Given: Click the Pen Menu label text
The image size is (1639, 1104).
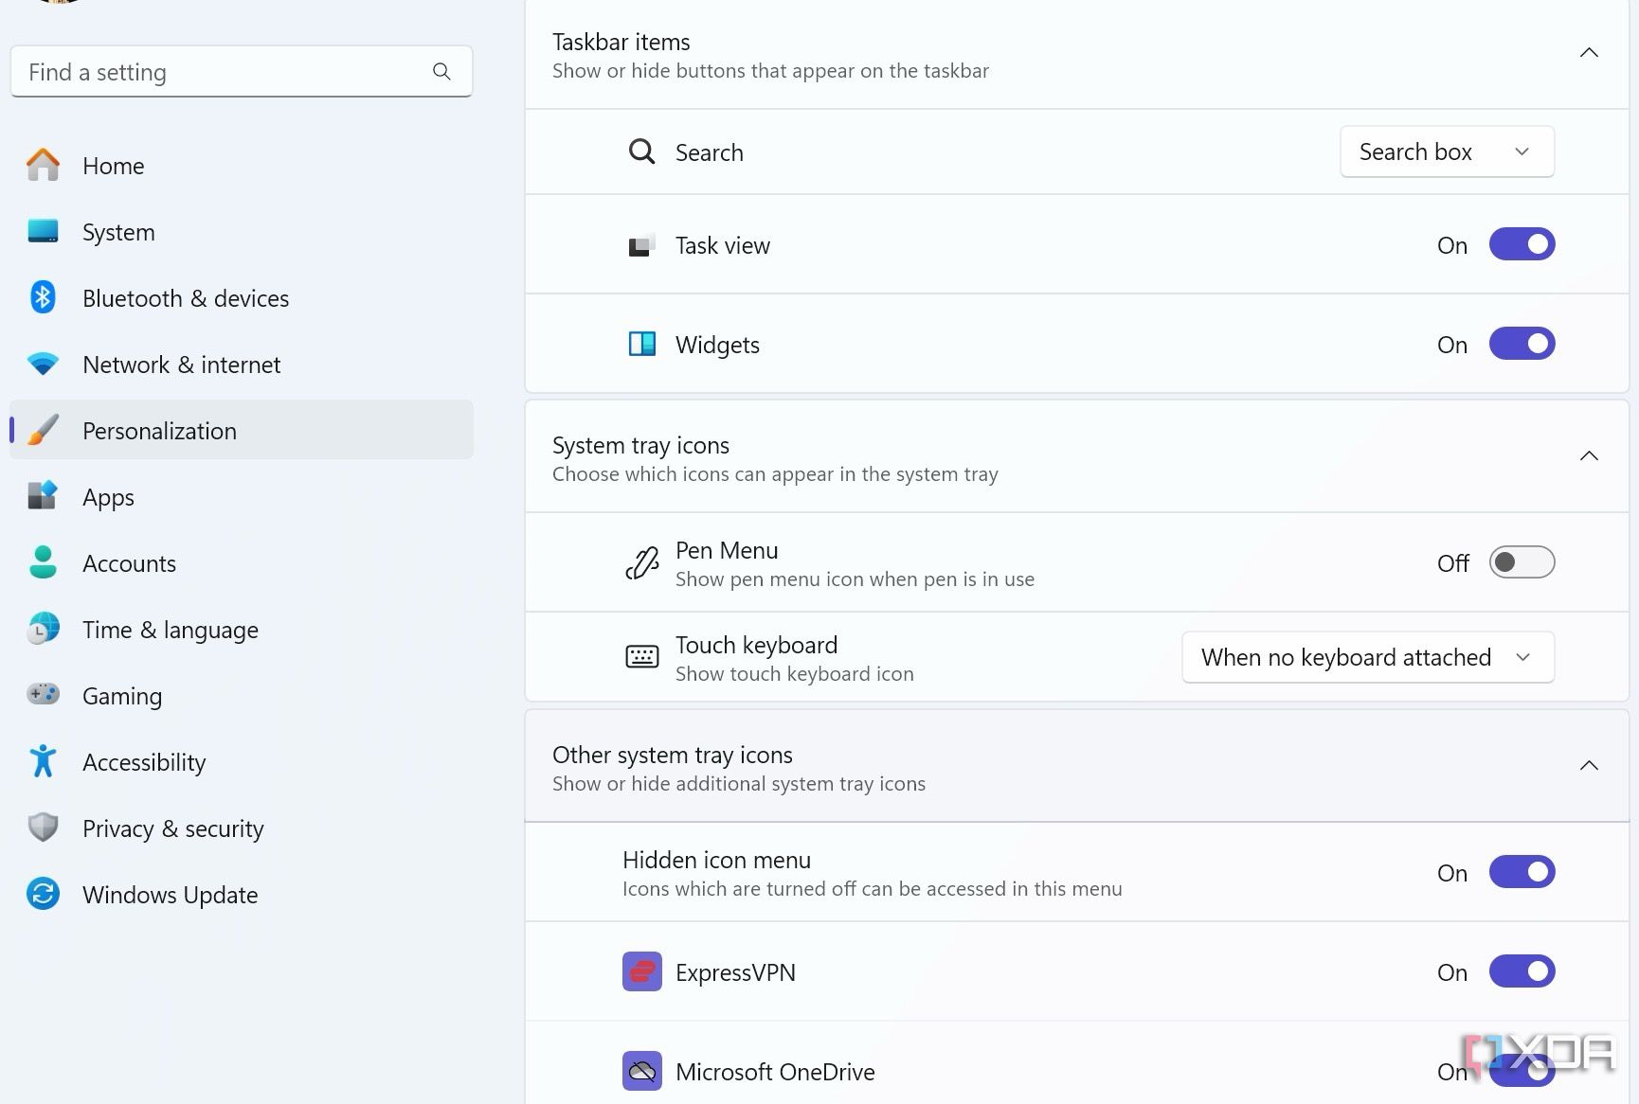Looking at the screenshot, I should click(x=727, y=550).
